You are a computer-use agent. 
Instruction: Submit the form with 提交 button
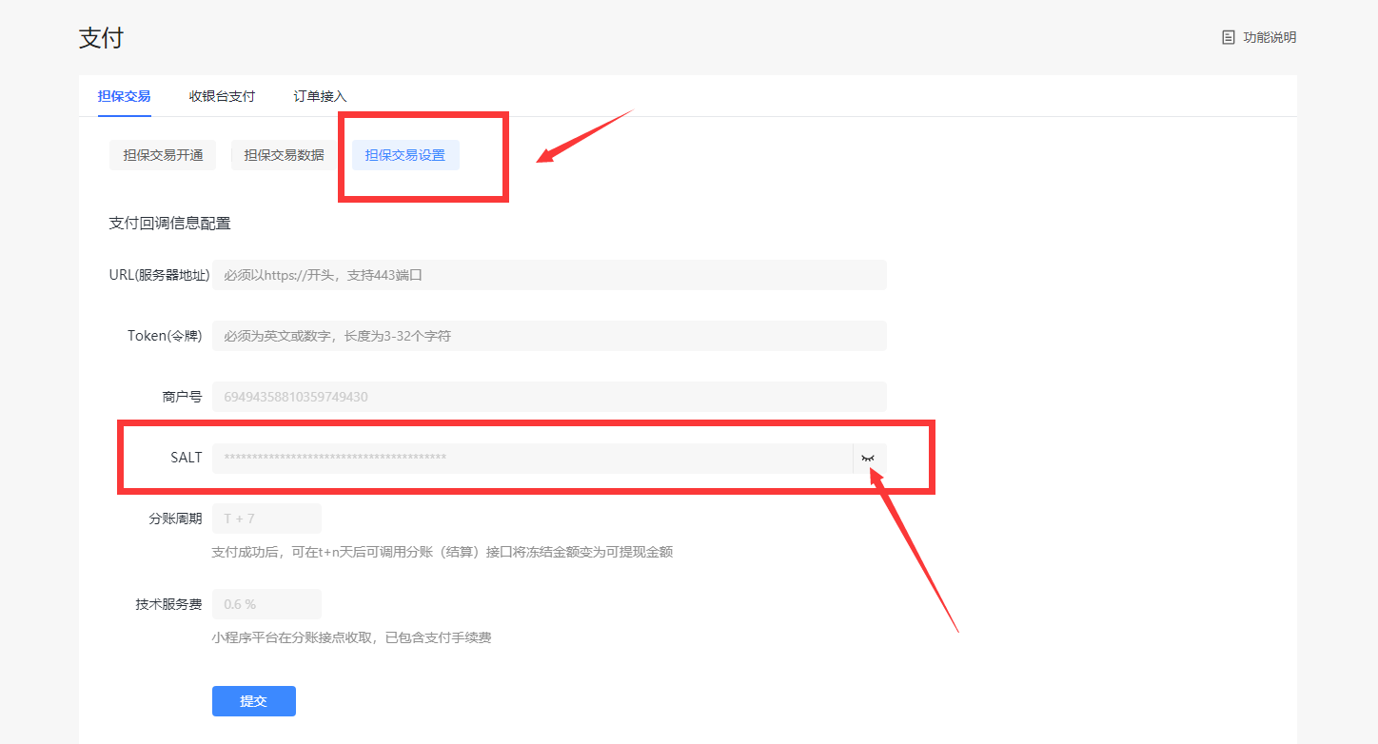click(254, 701)
